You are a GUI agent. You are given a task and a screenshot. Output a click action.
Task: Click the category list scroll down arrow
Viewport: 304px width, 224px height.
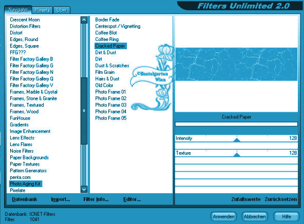tap(84, 189)
